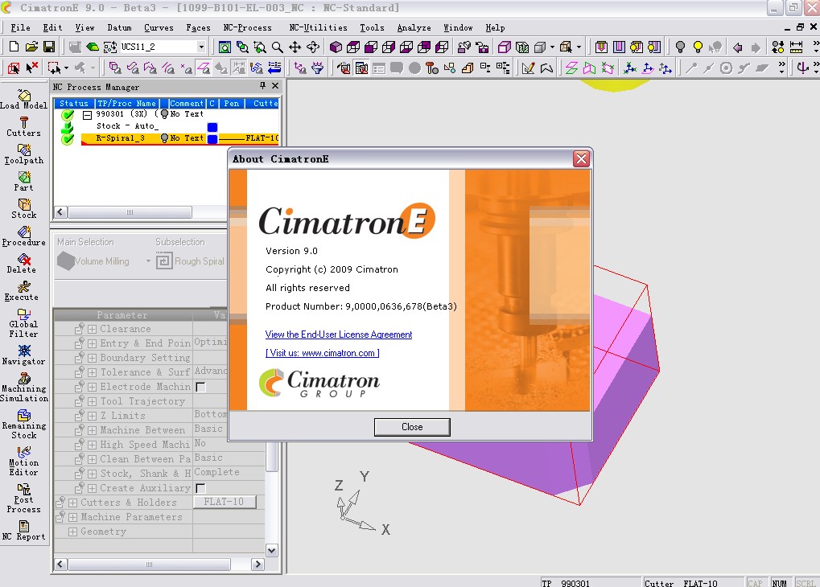Click parameter table scroll right arrow
This screenshot has width=820, height=587.
[258, 564]
